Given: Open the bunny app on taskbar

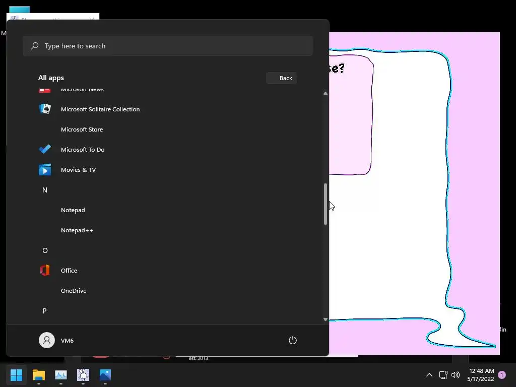Looking at the screenshot, I should click(x=83, y=375).
